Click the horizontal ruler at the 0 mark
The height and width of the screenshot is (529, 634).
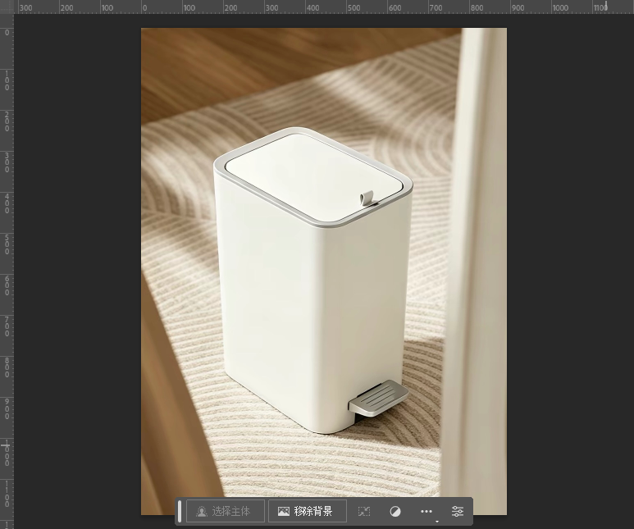(x=142, y=7)
